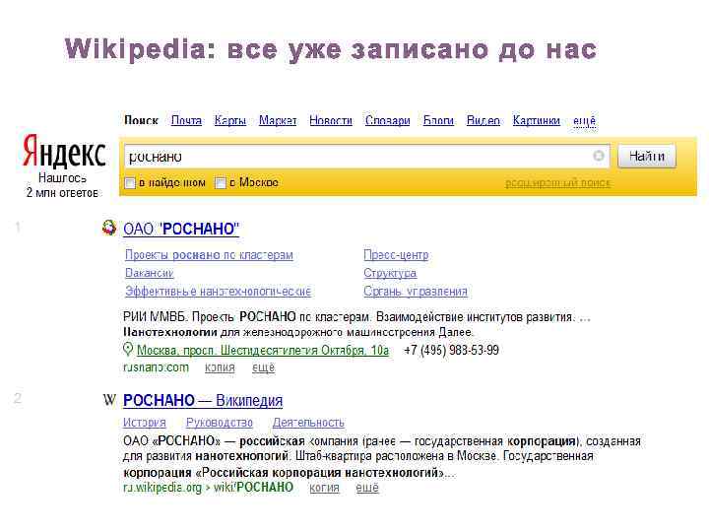Click the rusnano.com URL
Screen dimensions: 709x532
[156, 367]
